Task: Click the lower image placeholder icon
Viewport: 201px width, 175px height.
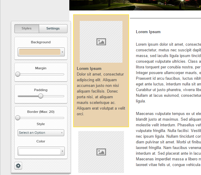Action: click(x=101, y=152)
